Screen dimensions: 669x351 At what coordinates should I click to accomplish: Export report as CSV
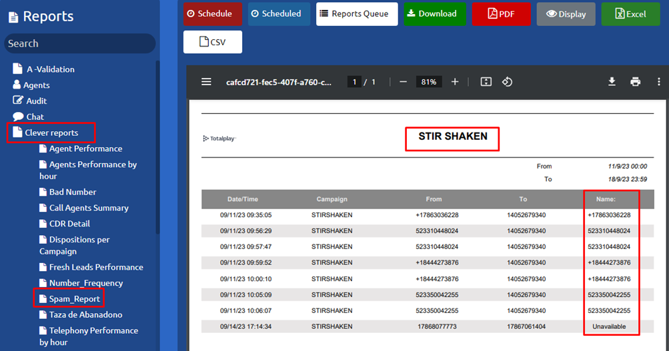213,42
